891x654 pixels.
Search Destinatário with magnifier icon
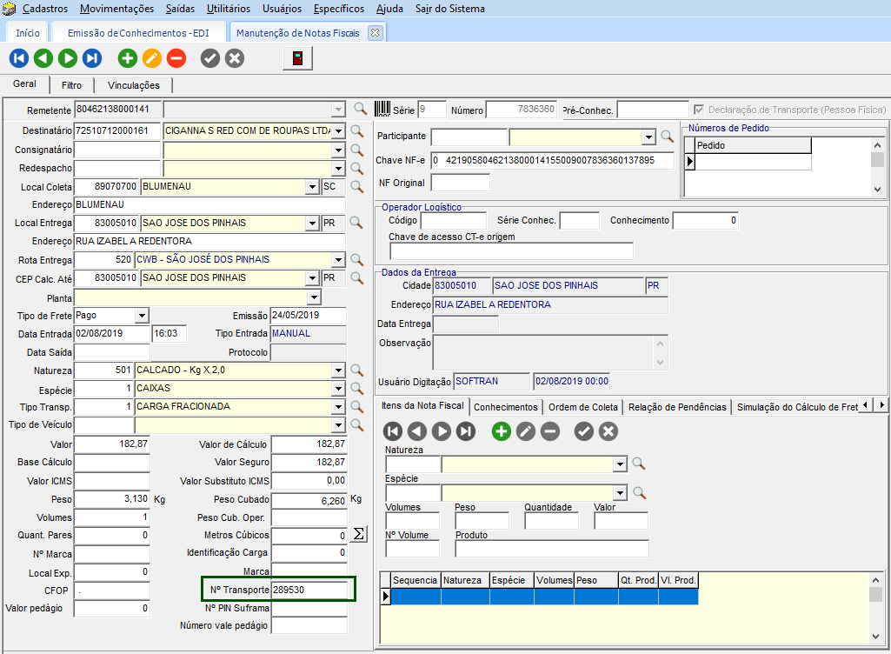point(359,130)
